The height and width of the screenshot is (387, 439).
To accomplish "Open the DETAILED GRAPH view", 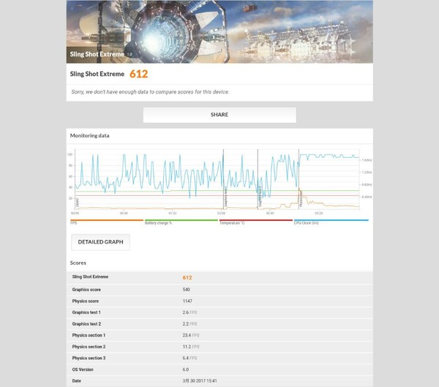I will point(100,242).
